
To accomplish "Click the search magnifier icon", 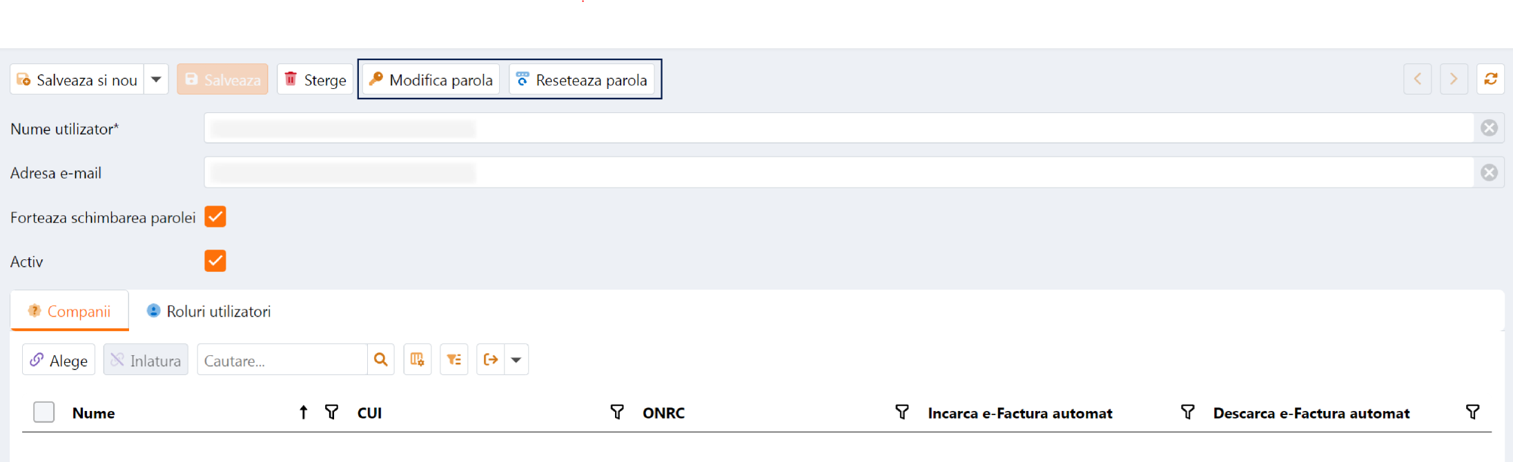I will tap(380, 359).
